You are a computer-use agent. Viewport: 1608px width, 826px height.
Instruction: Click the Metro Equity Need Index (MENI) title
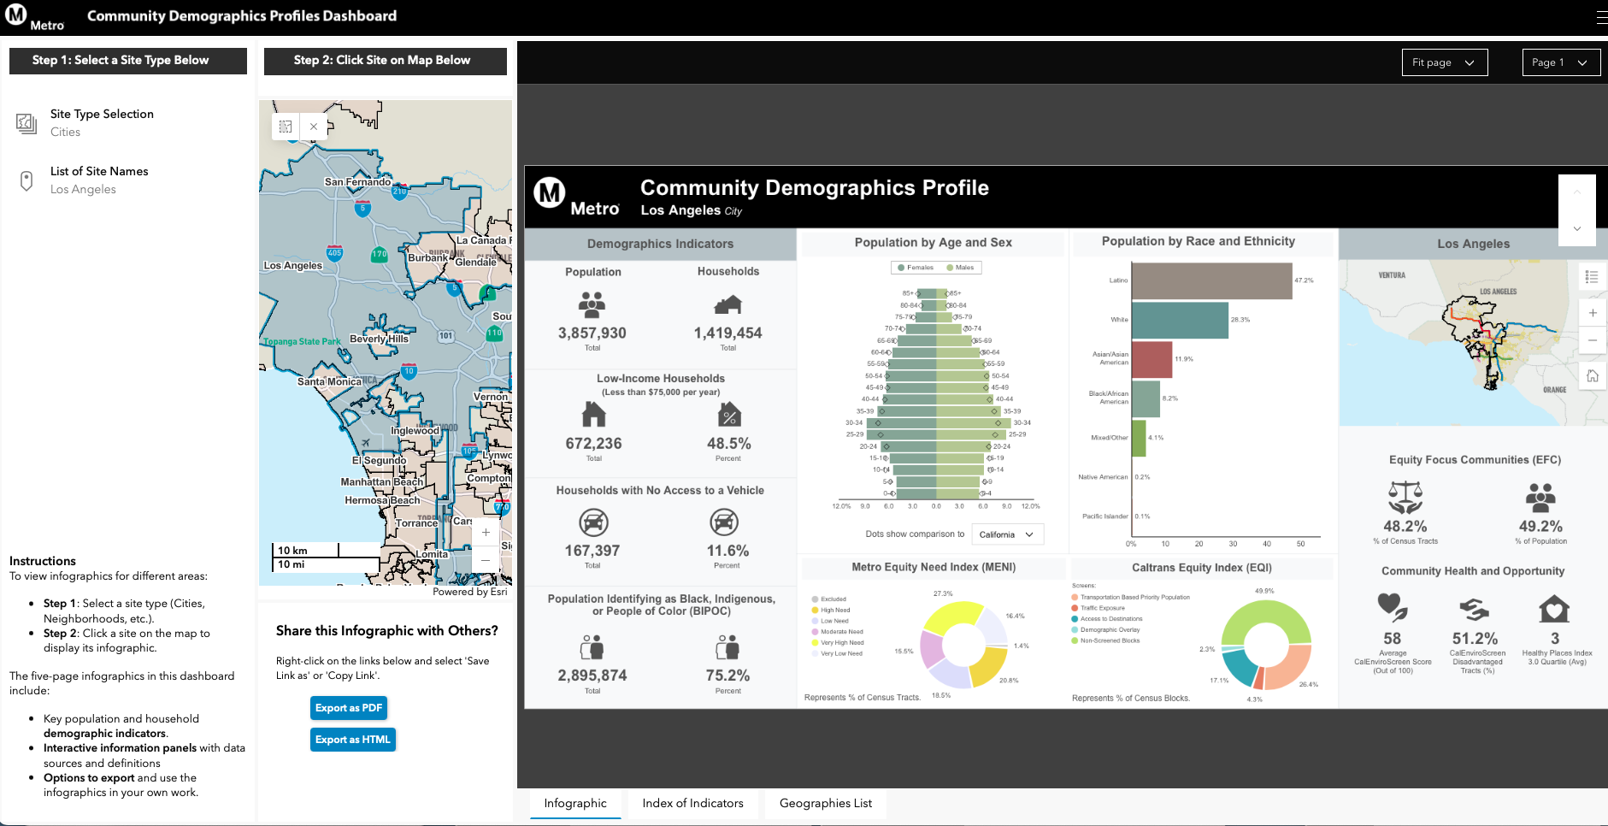click(x=934, y=568)
